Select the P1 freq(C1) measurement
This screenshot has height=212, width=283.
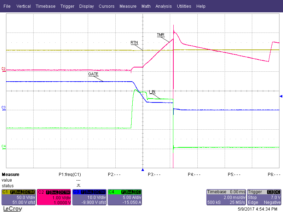click(x=70, y=175)
